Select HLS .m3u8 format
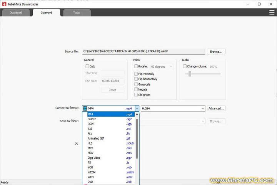277x185 pixels. pyautogui.click(x=111, y=143)
